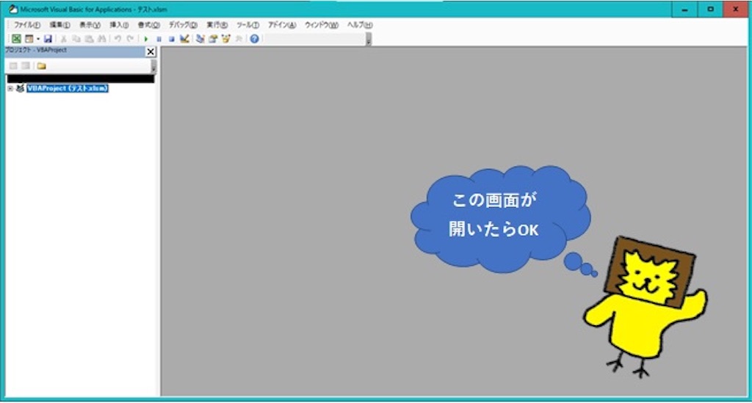Open the デバッグ menu

point(183,25)
